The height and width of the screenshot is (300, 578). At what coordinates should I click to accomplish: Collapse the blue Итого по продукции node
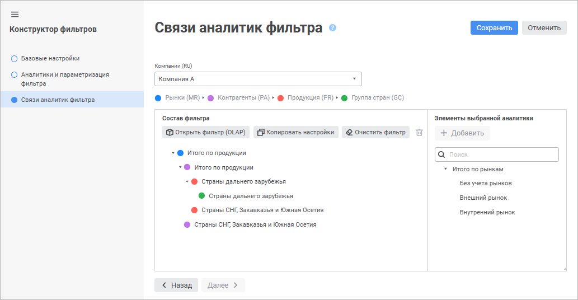coord(173,153)
